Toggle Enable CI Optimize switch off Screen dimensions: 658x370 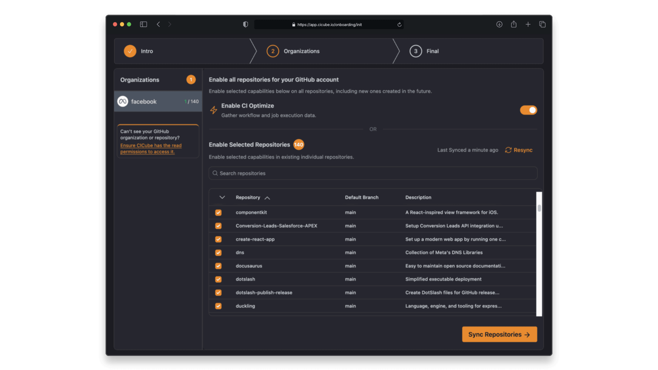pyautogui.click(x=528, y=110)
